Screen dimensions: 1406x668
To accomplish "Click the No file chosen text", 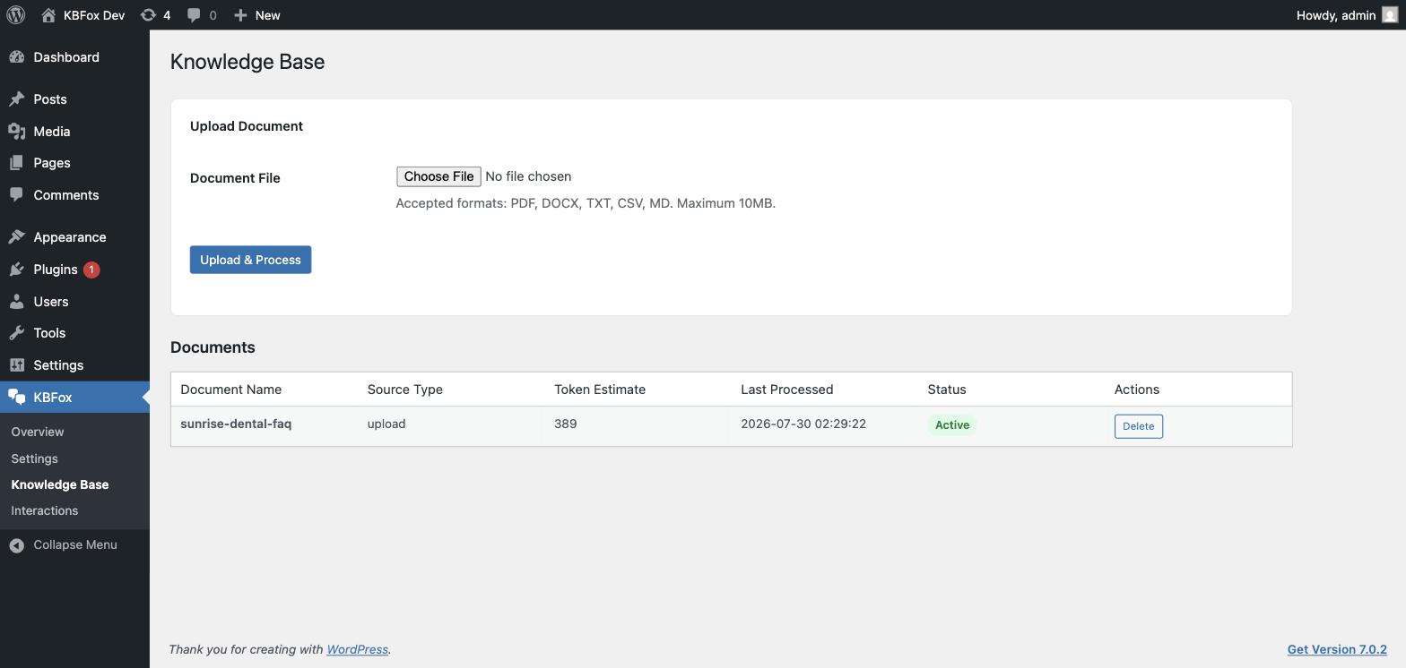I will [528, 176].
